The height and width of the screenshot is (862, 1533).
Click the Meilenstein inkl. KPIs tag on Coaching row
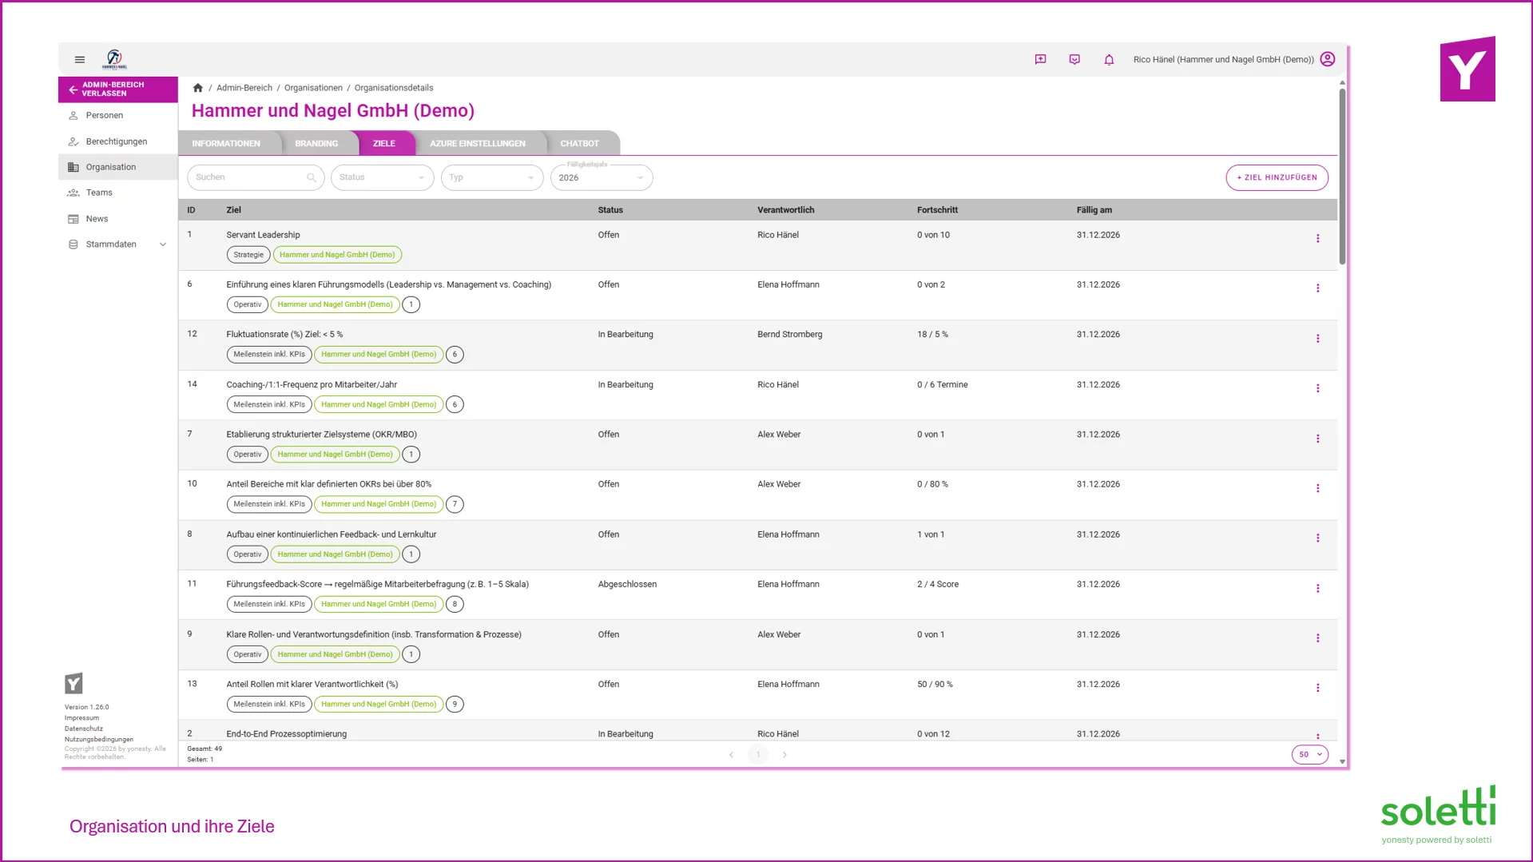pyautogui.click(x=269, y=404)
